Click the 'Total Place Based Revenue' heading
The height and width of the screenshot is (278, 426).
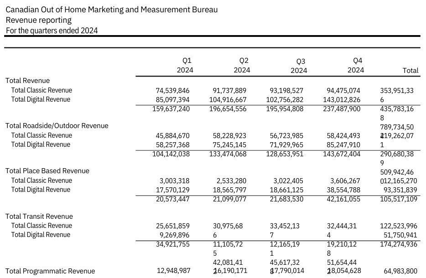tap(47, 171)
